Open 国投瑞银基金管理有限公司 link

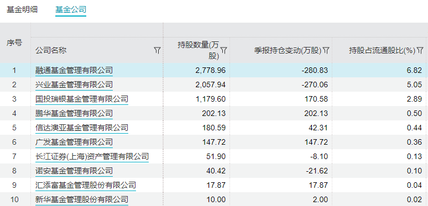pyautogui.click(x=82, y=99)
